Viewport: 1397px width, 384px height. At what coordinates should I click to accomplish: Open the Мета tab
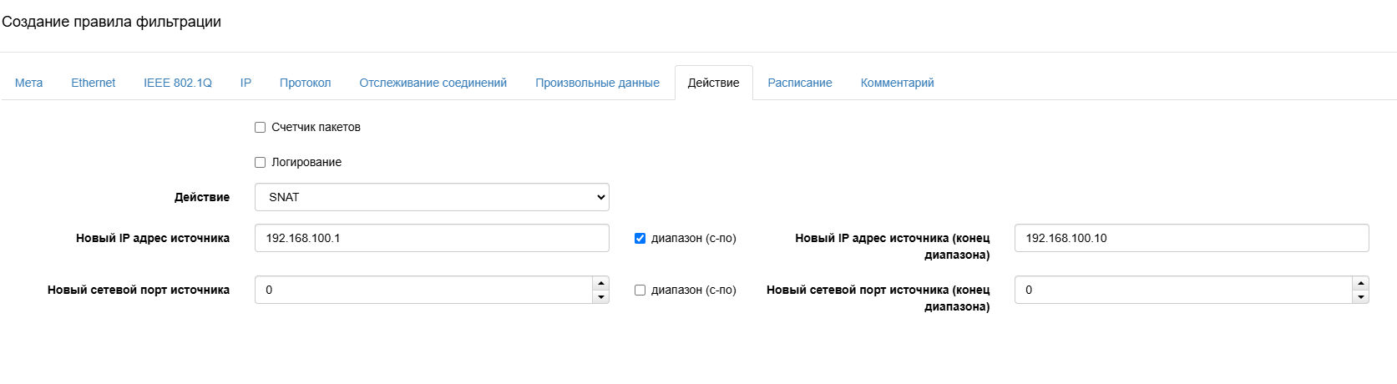[x=28, y=83]
